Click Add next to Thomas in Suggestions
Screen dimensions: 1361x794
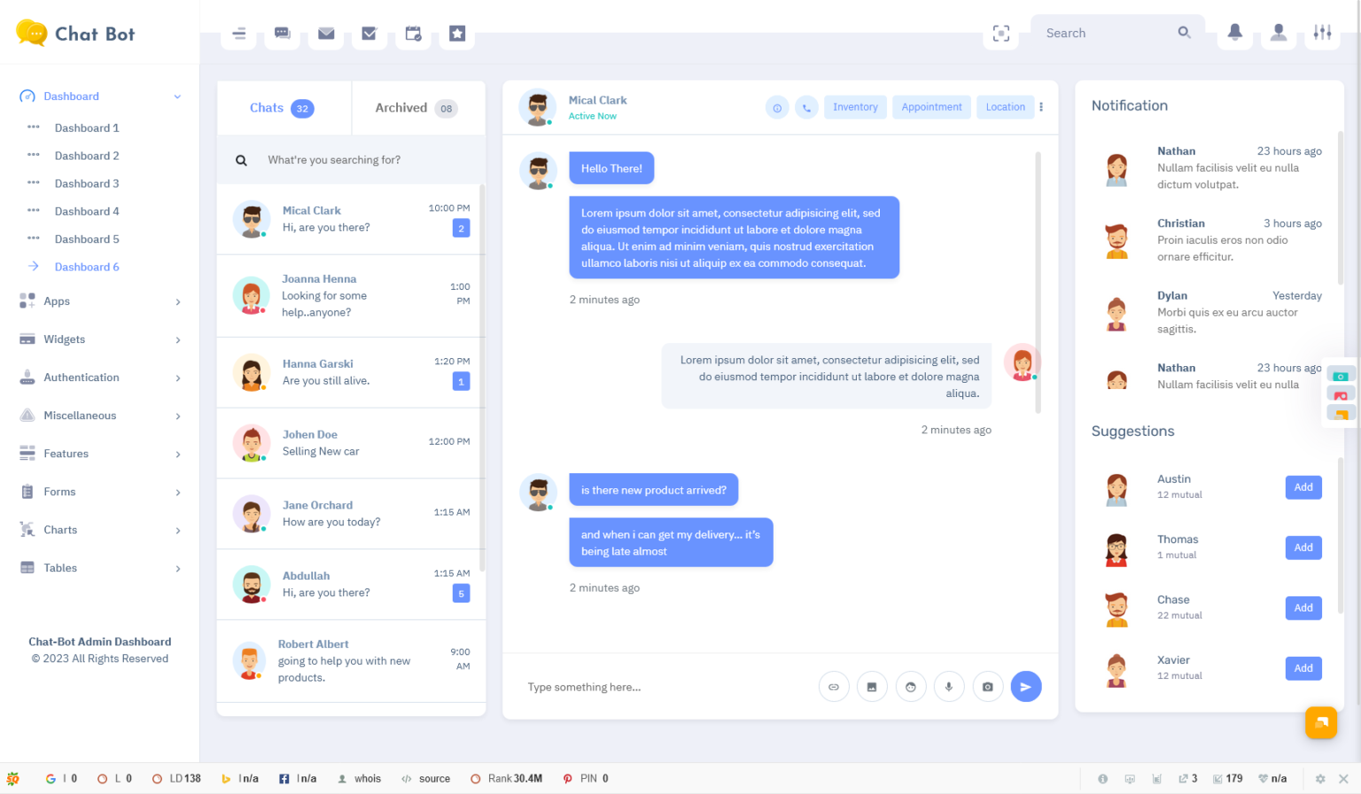point(1303,547)
